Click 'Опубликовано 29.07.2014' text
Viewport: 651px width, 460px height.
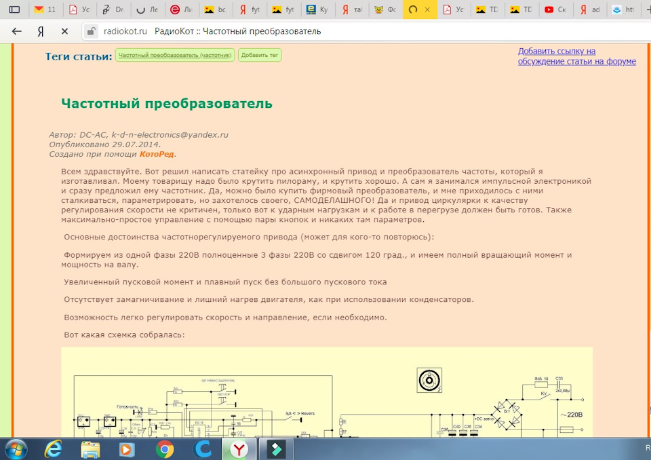tap(104, 145)
